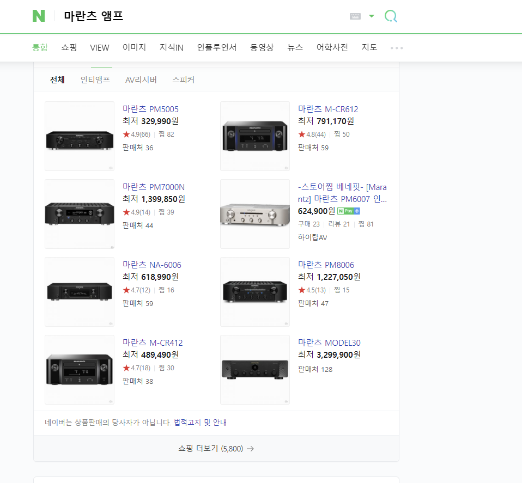Click the 최저 489,490원 price

click(150, 354)
